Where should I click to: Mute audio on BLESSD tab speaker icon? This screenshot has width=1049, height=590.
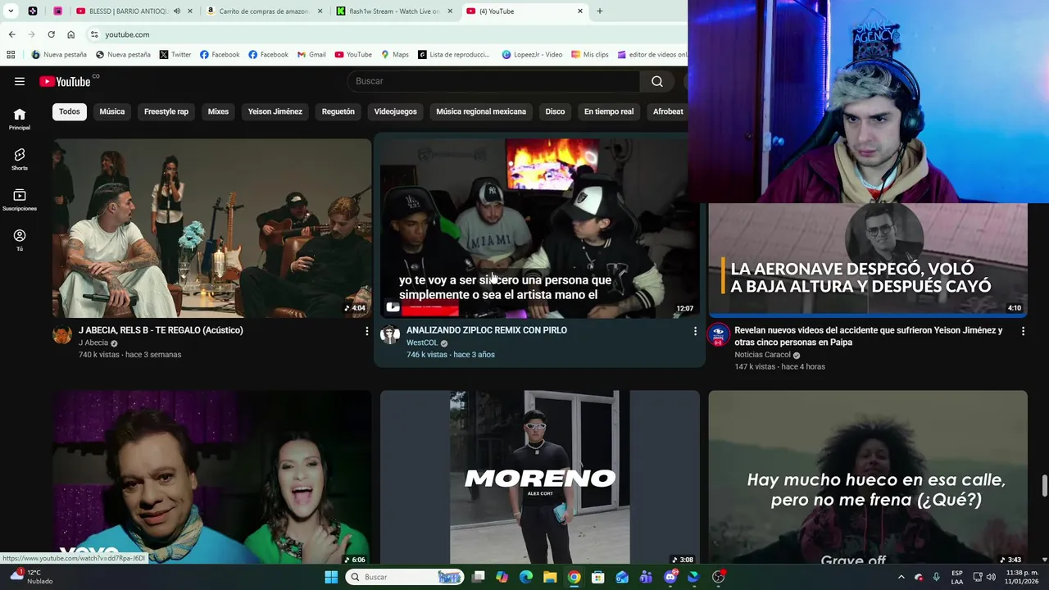[x=177, y=11]
